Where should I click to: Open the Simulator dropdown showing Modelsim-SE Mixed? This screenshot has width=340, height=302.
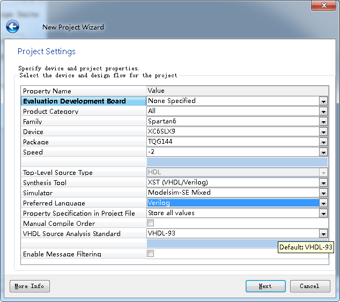coord(323,193)
